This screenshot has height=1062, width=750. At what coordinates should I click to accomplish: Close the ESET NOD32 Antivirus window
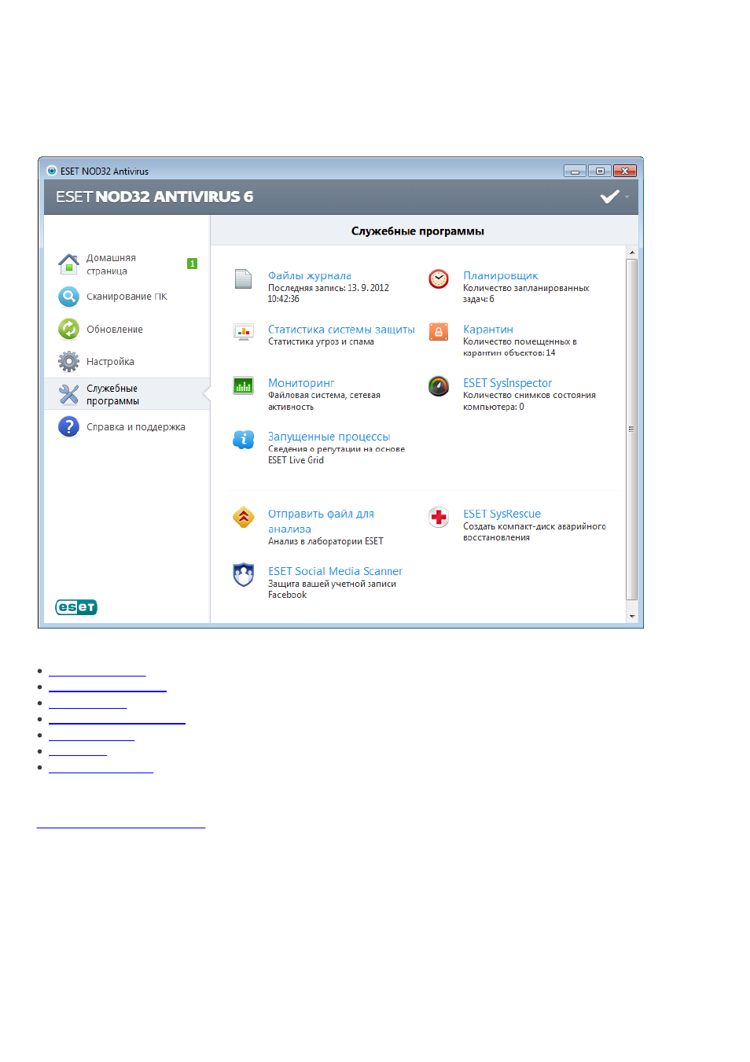[x=625, y=171]
